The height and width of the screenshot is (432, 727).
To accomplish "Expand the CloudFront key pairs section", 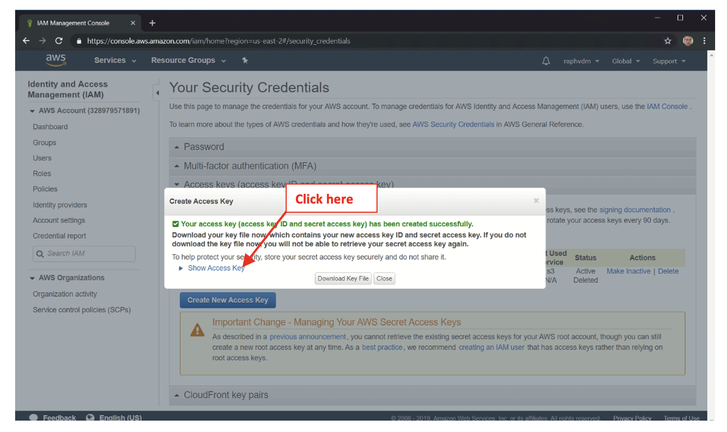I will (x=226, y=395).
